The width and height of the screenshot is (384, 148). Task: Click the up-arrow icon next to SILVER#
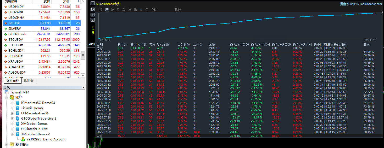pos(6,29)
